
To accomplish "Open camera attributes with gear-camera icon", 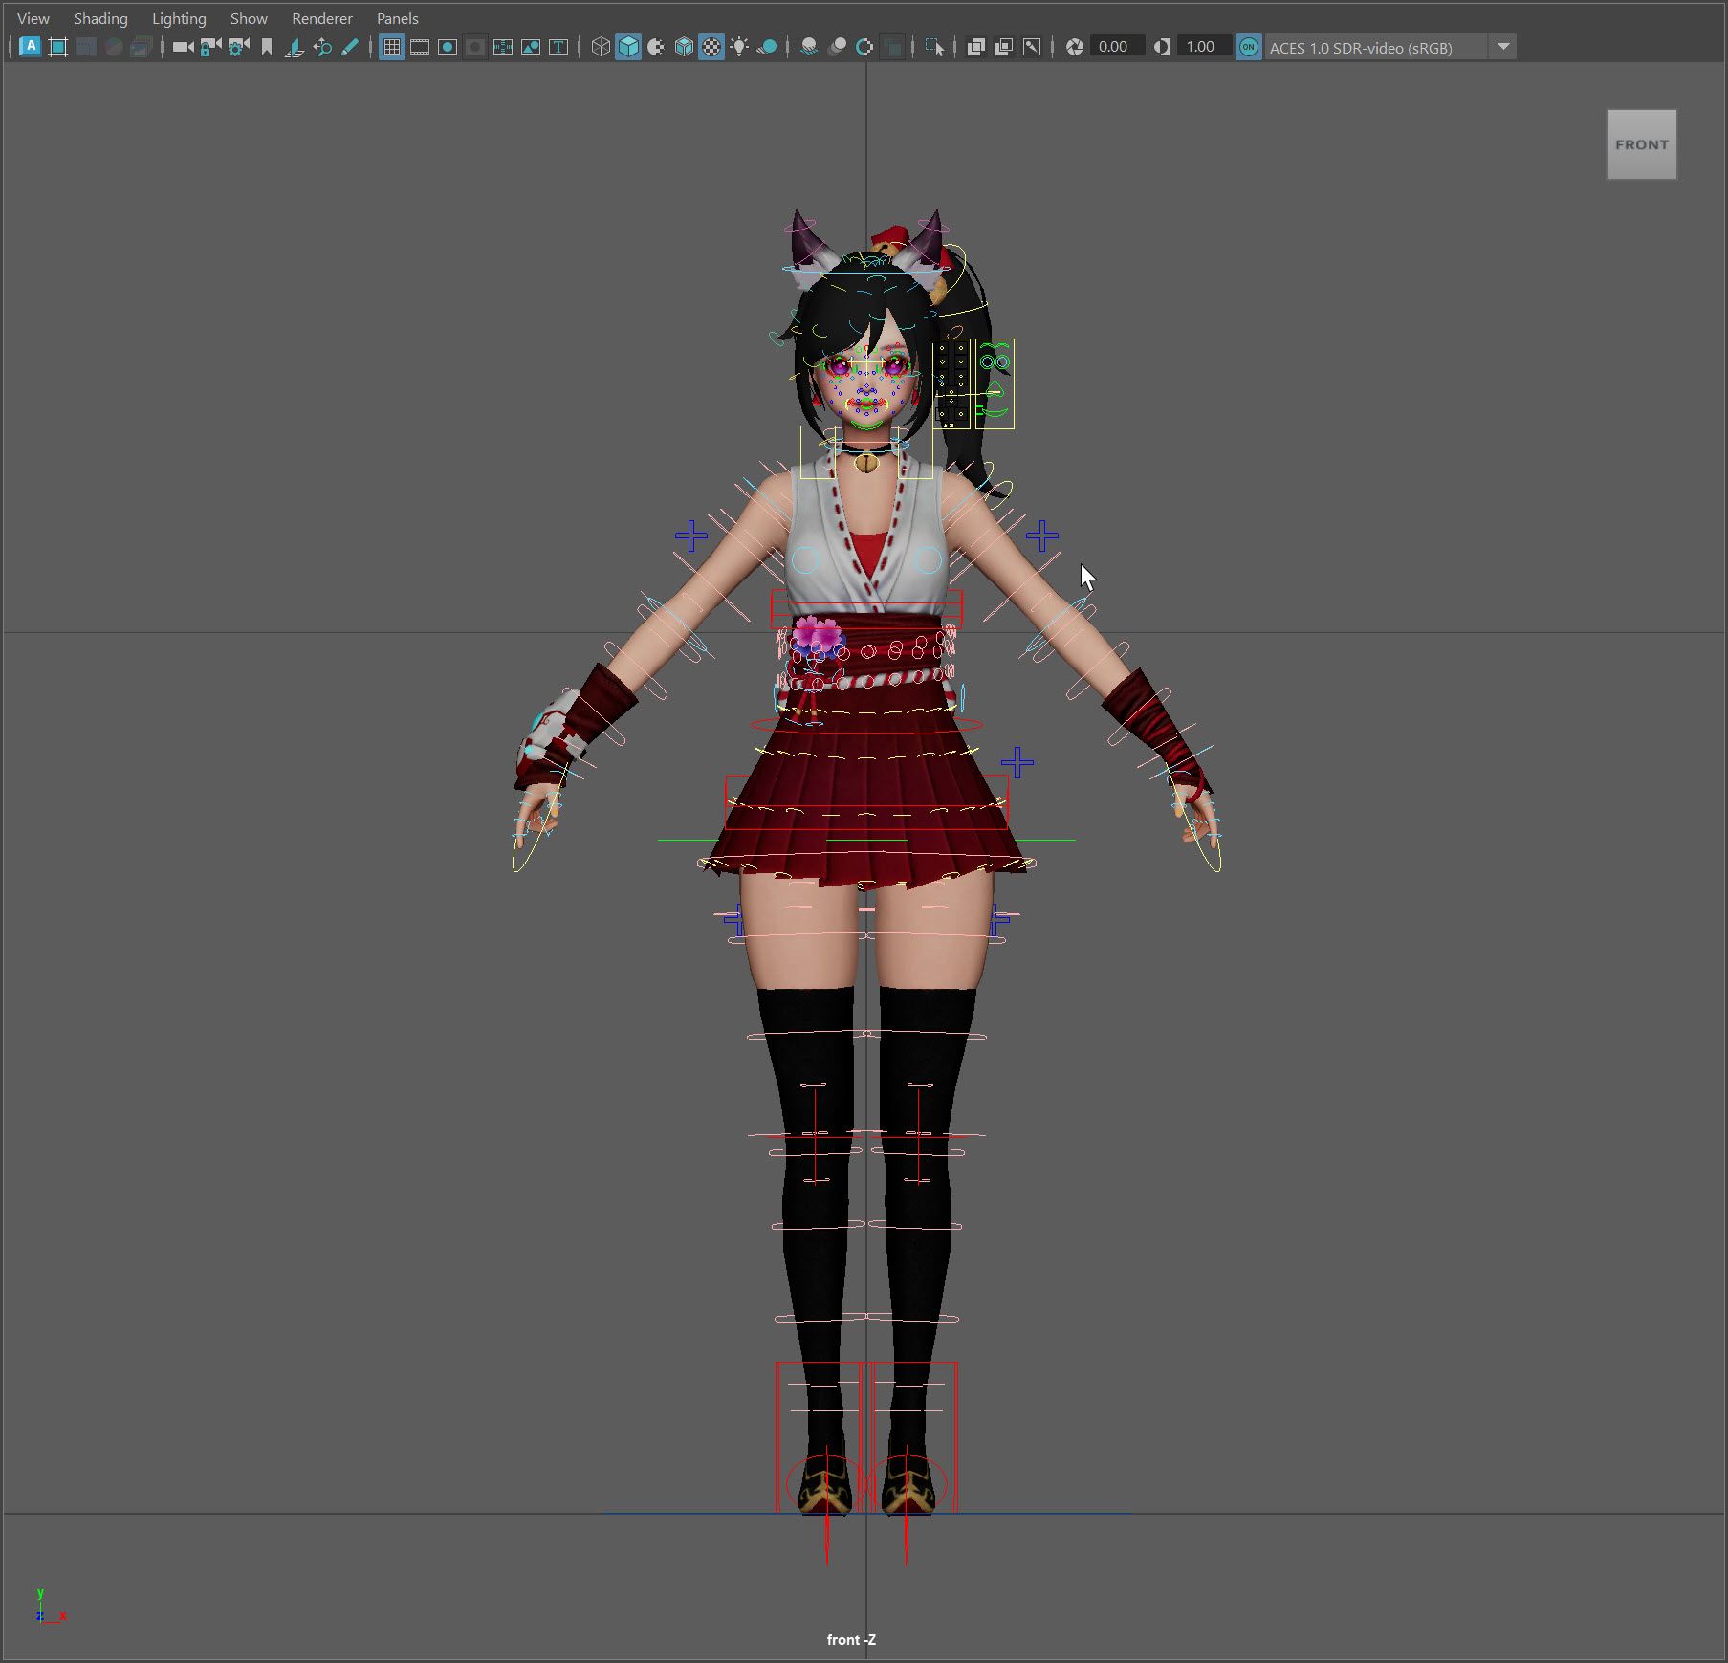I will [x=238, y=47].
